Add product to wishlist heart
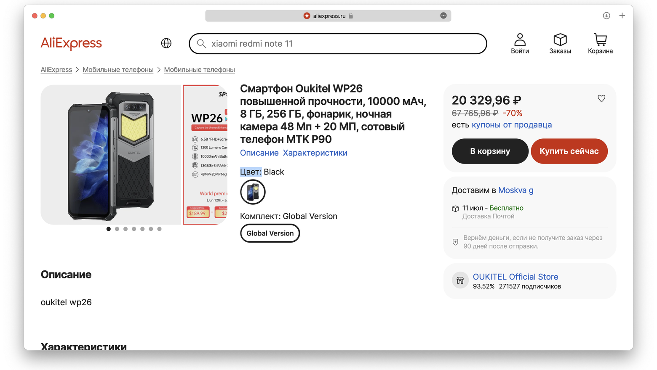The height and width of the screenshot is (370, 657). (x=601, y=98)
